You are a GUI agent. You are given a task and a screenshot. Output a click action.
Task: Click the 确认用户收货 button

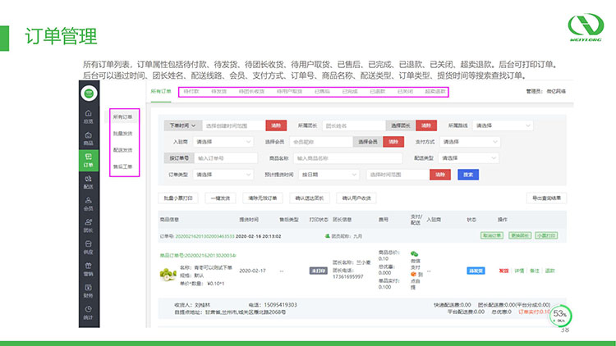356,198
